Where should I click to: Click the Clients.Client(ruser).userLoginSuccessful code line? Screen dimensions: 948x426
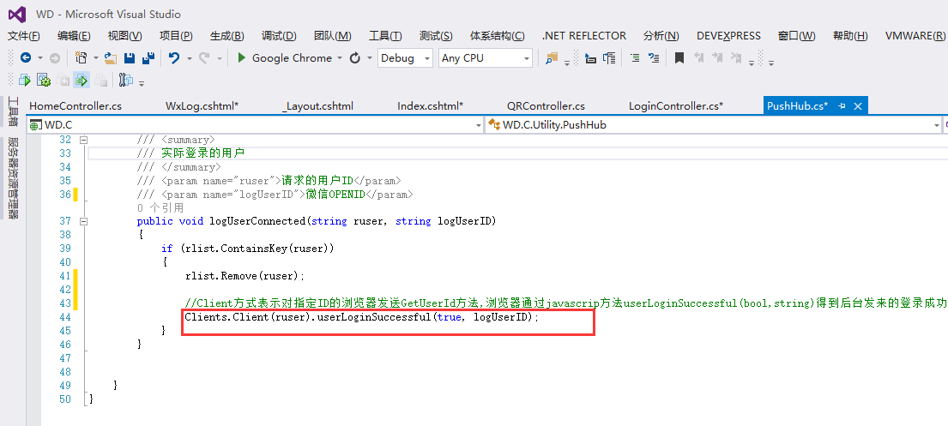click(x=361, y=316)
